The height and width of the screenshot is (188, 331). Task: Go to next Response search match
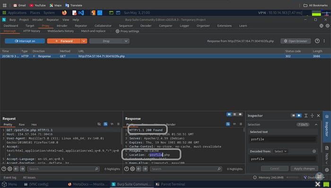(145, 169)
